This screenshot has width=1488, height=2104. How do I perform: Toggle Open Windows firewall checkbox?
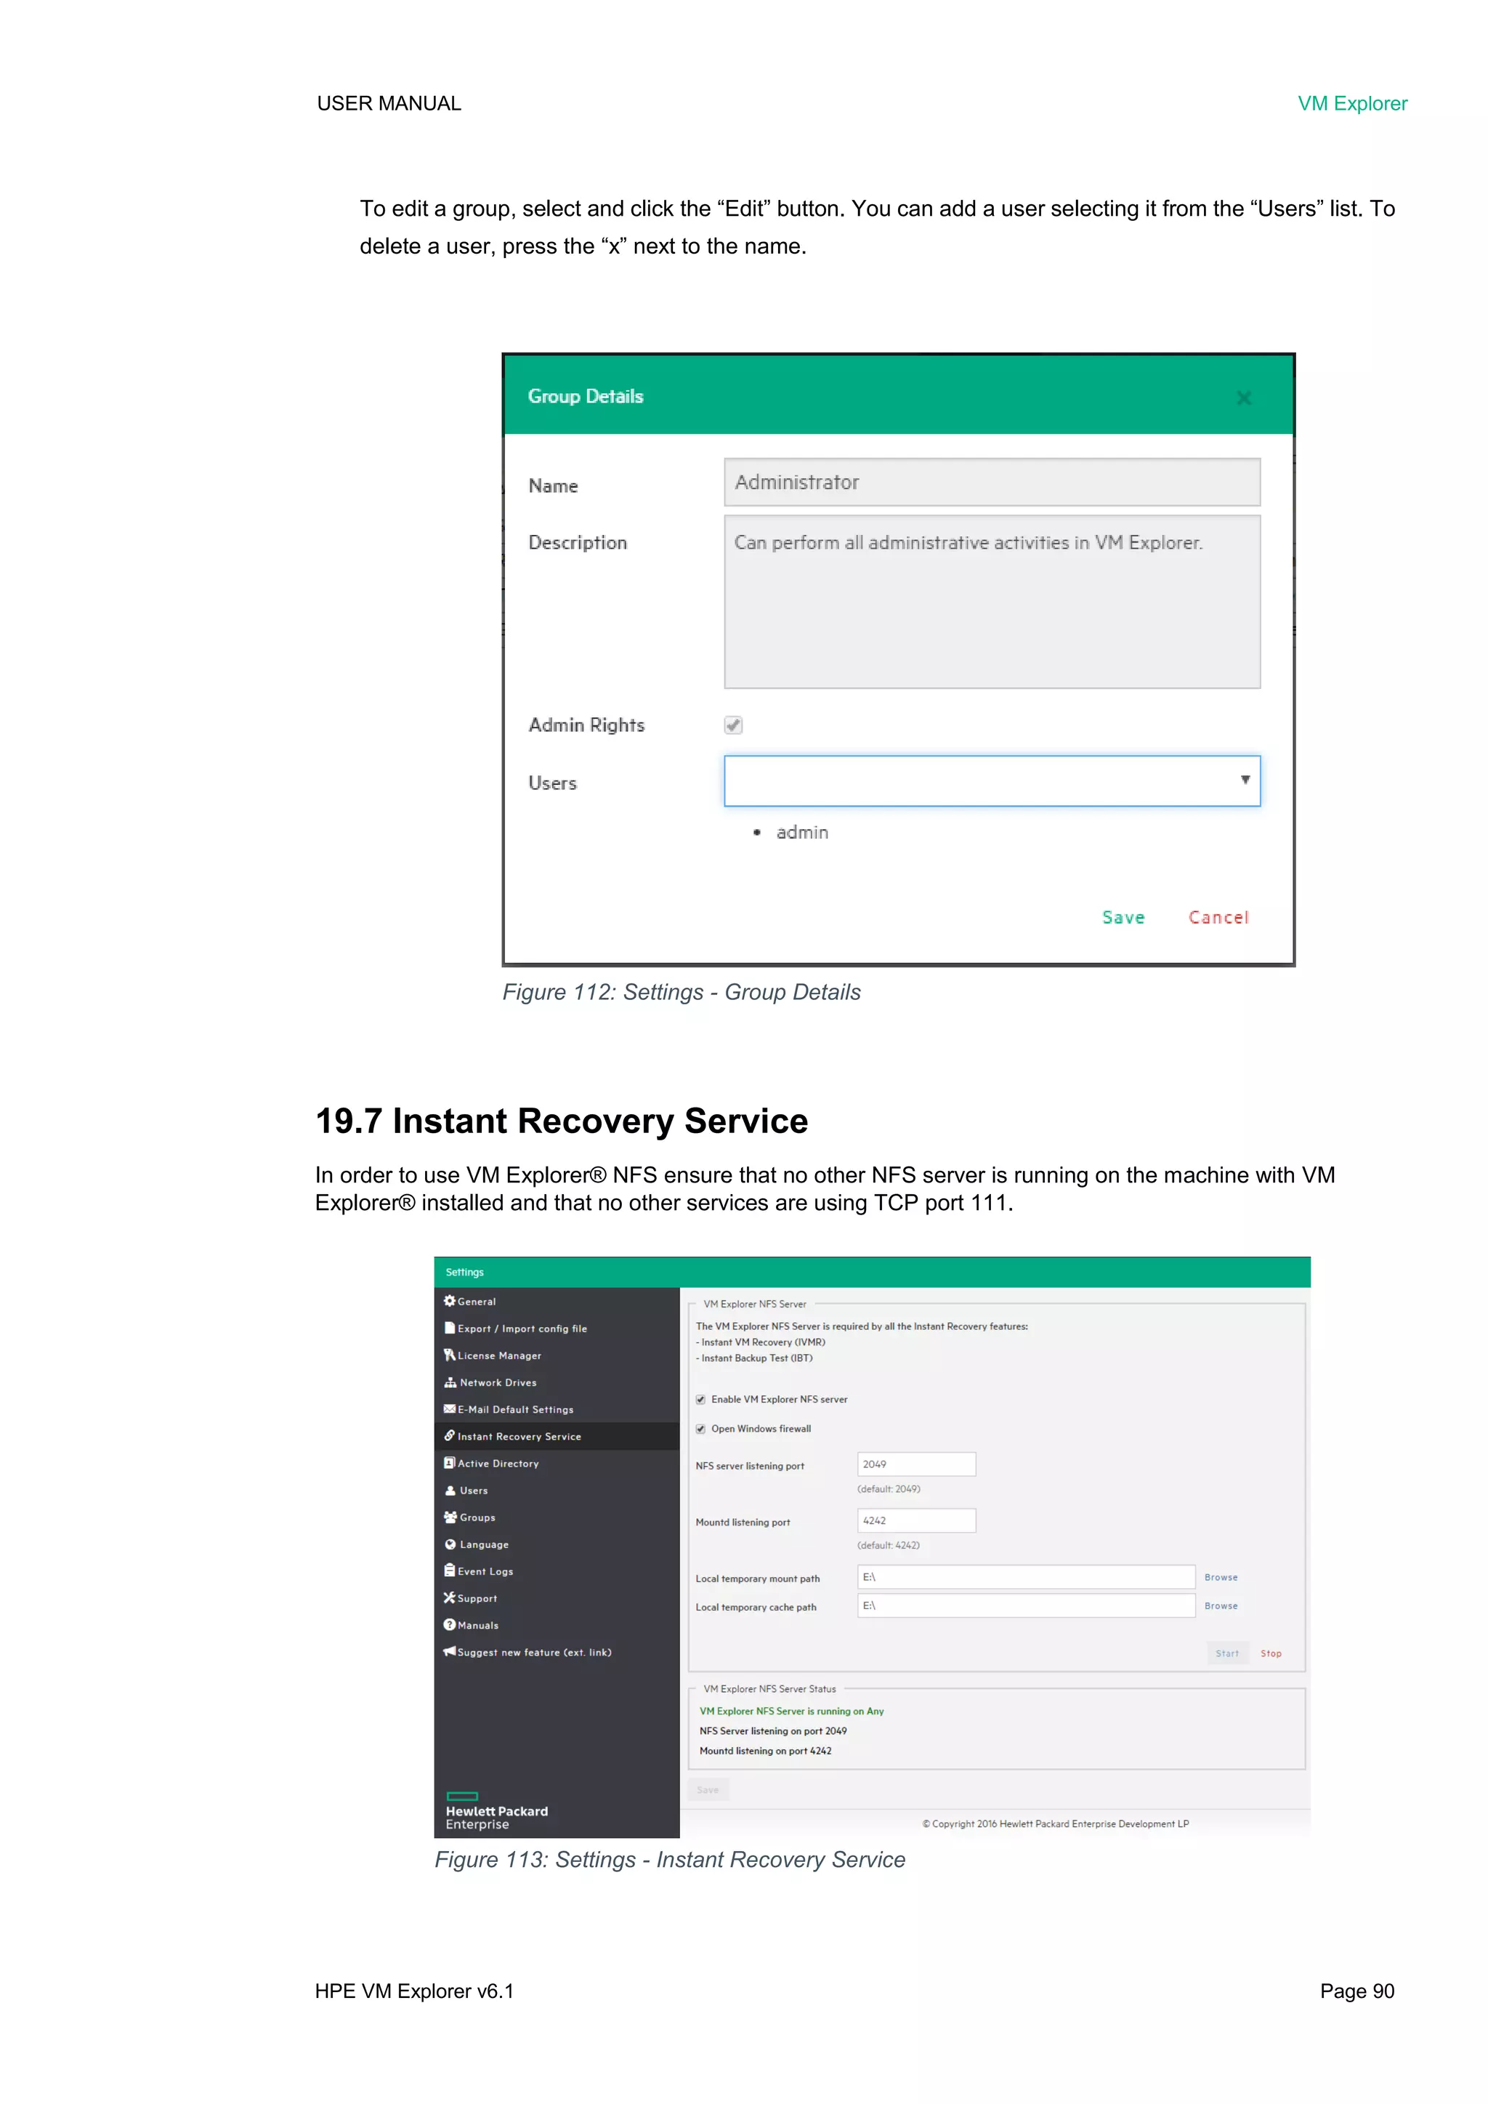pyautogui.click(x=700, y=1429)
